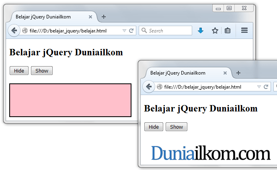Click the Show button in front window
277x170 pixels.
pyautogui.click(x=176, y=127)
